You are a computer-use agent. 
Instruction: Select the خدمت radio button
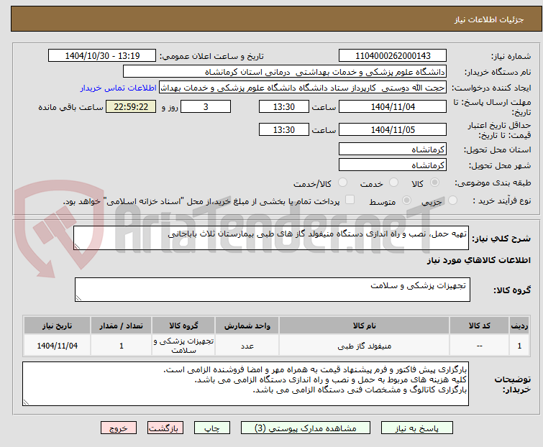pos(393,183)
